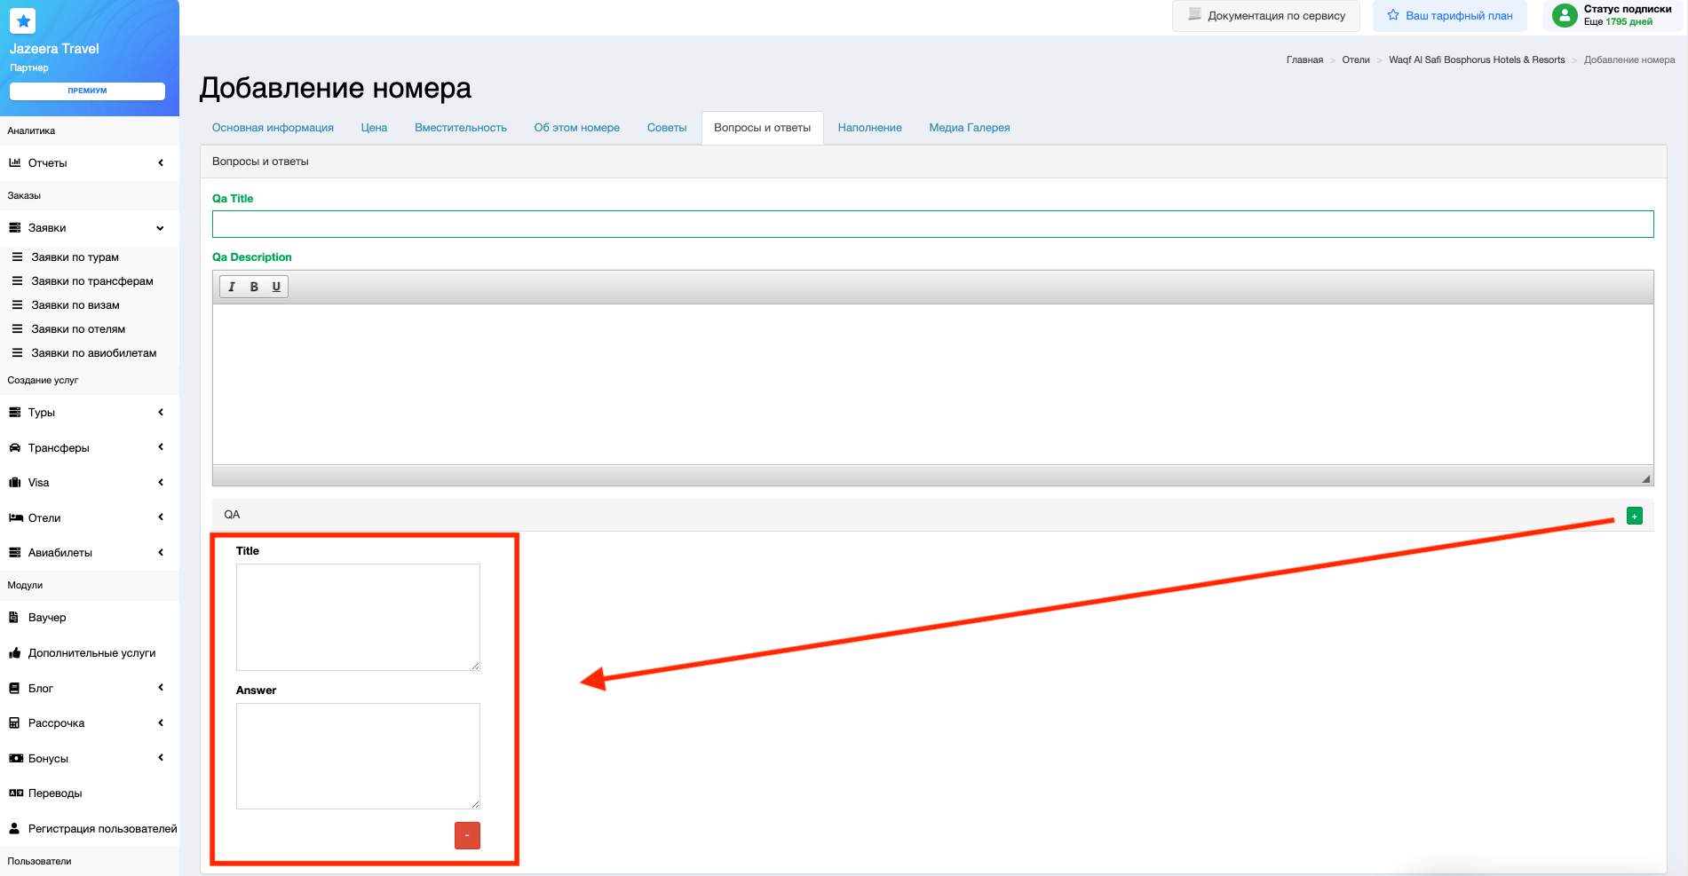
Task: Click the green plus button in QA row
Action: click(x=1634, y=516)
